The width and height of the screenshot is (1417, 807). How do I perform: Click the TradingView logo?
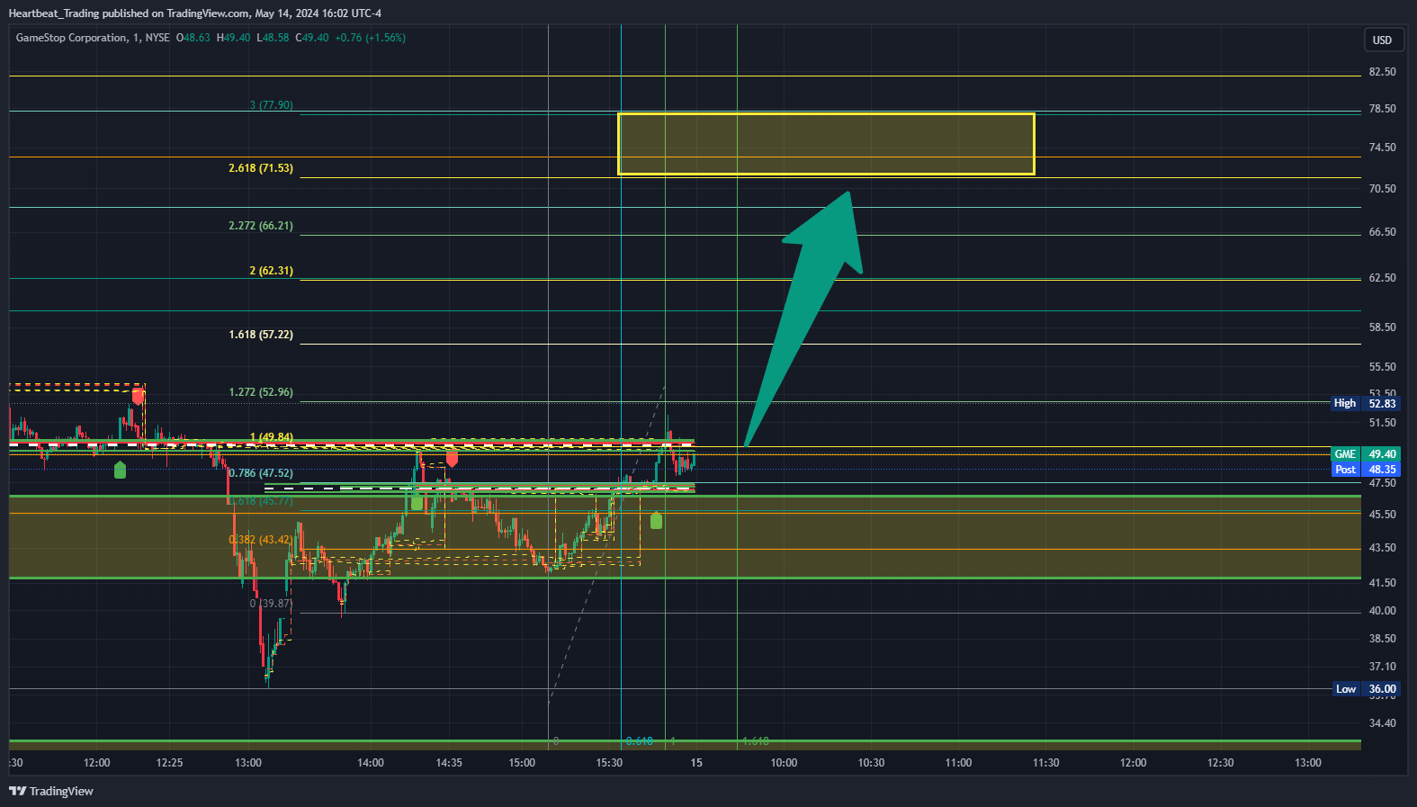click(x=51, y=791)
